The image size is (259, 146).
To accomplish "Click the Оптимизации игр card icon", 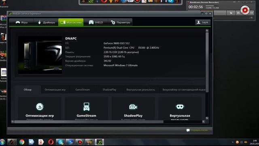I will pos(40,107).
